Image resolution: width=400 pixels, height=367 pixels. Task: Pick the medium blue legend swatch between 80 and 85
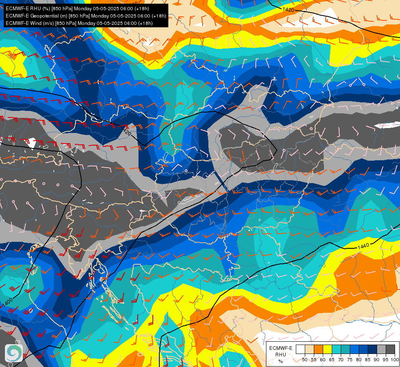(x=363, y=349)
